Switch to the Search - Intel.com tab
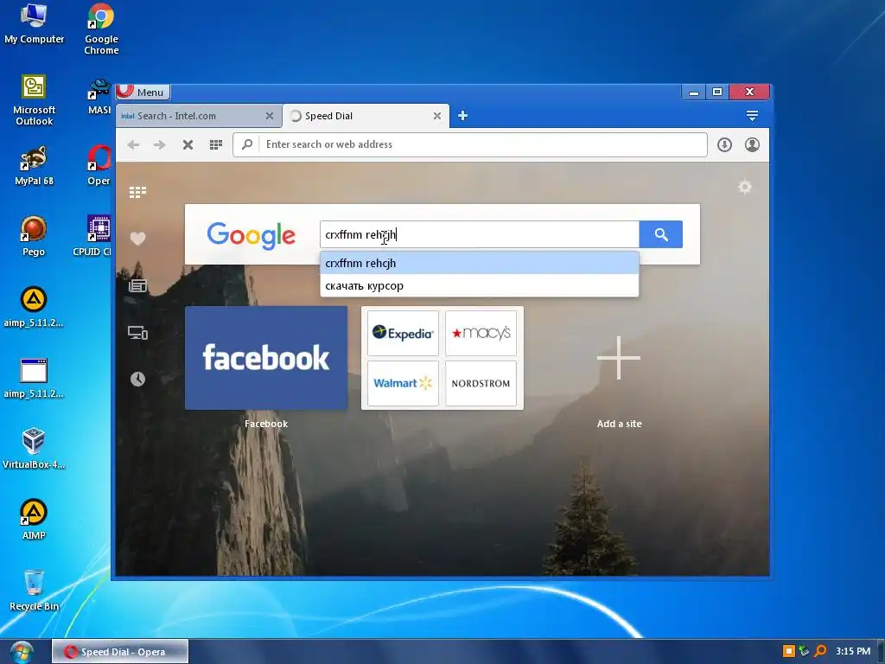This screenshot has width=885, height=664. [x=199, y=116]
